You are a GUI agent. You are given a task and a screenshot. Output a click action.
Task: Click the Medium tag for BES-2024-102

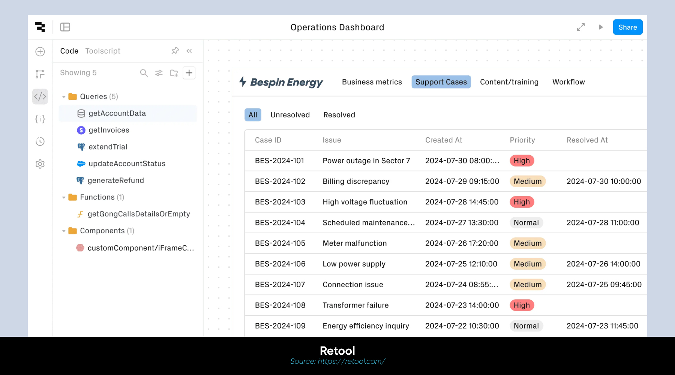(528, 181)
